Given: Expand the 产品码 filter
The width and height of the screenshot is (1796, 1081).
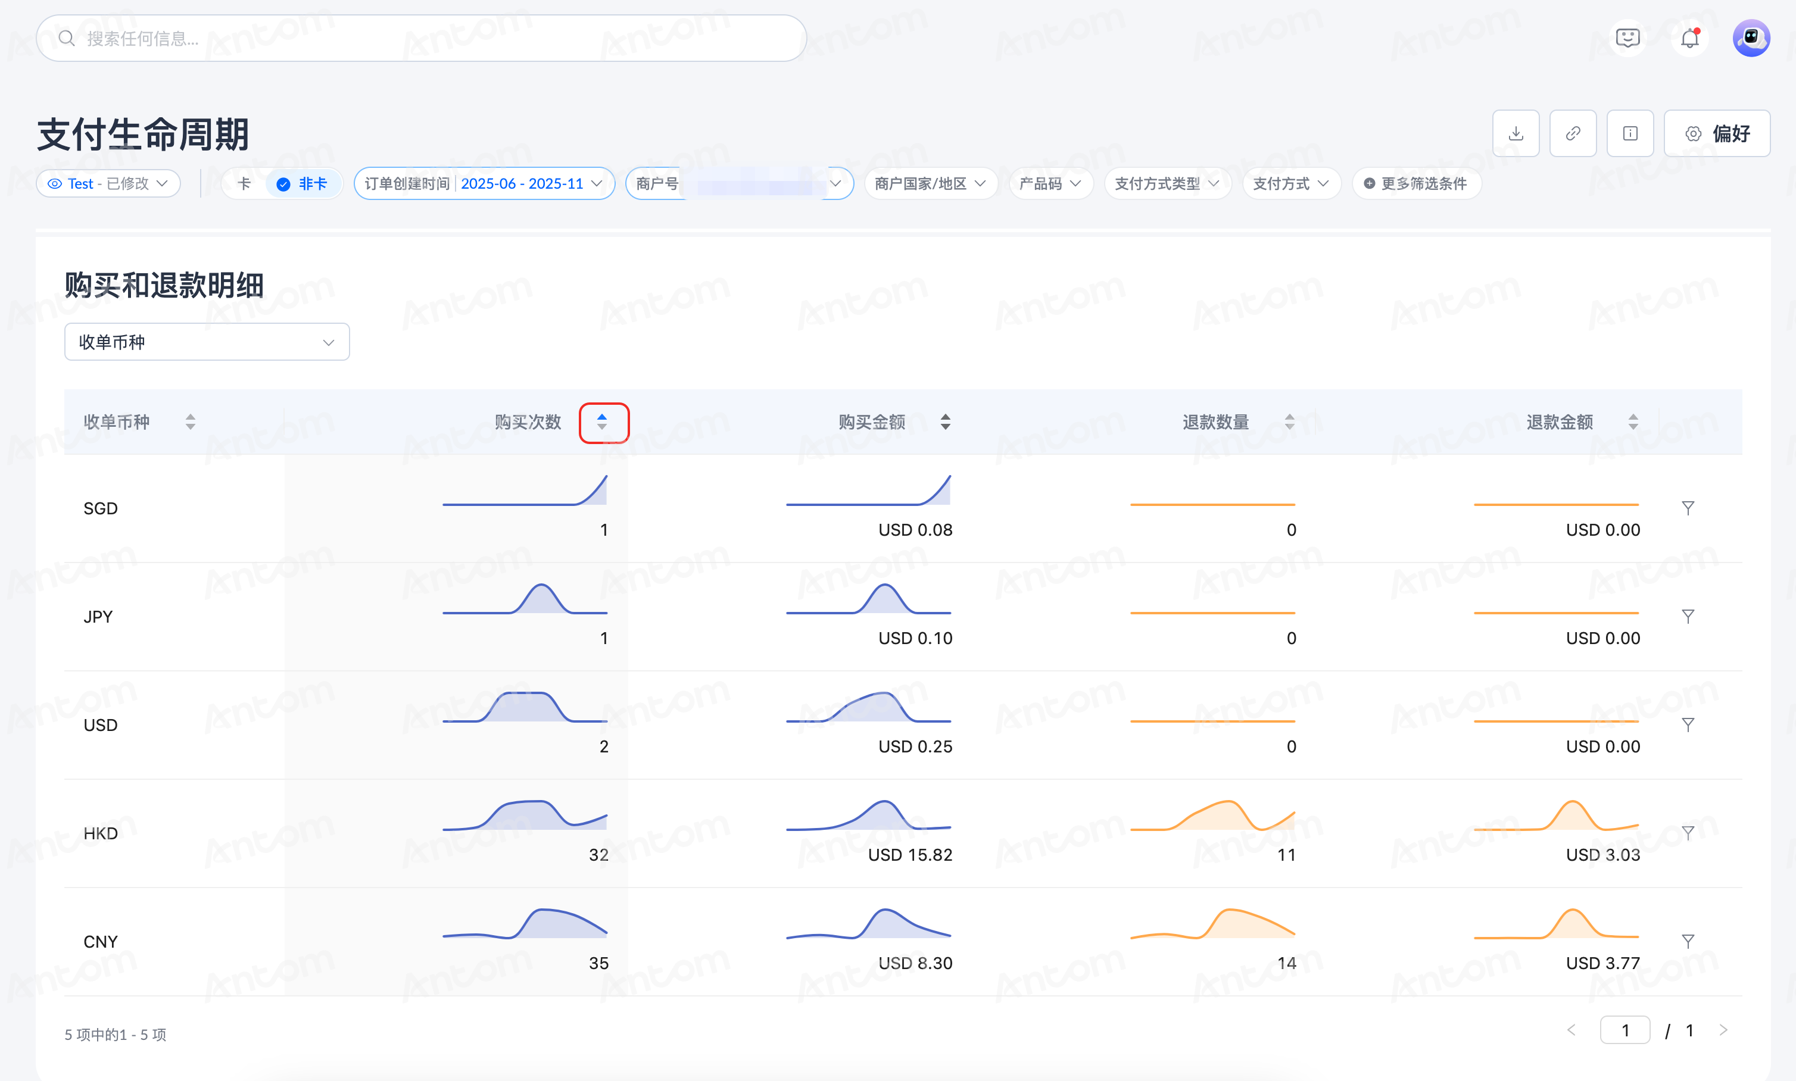Looking at the screenshot, I should coord(1050,183).
